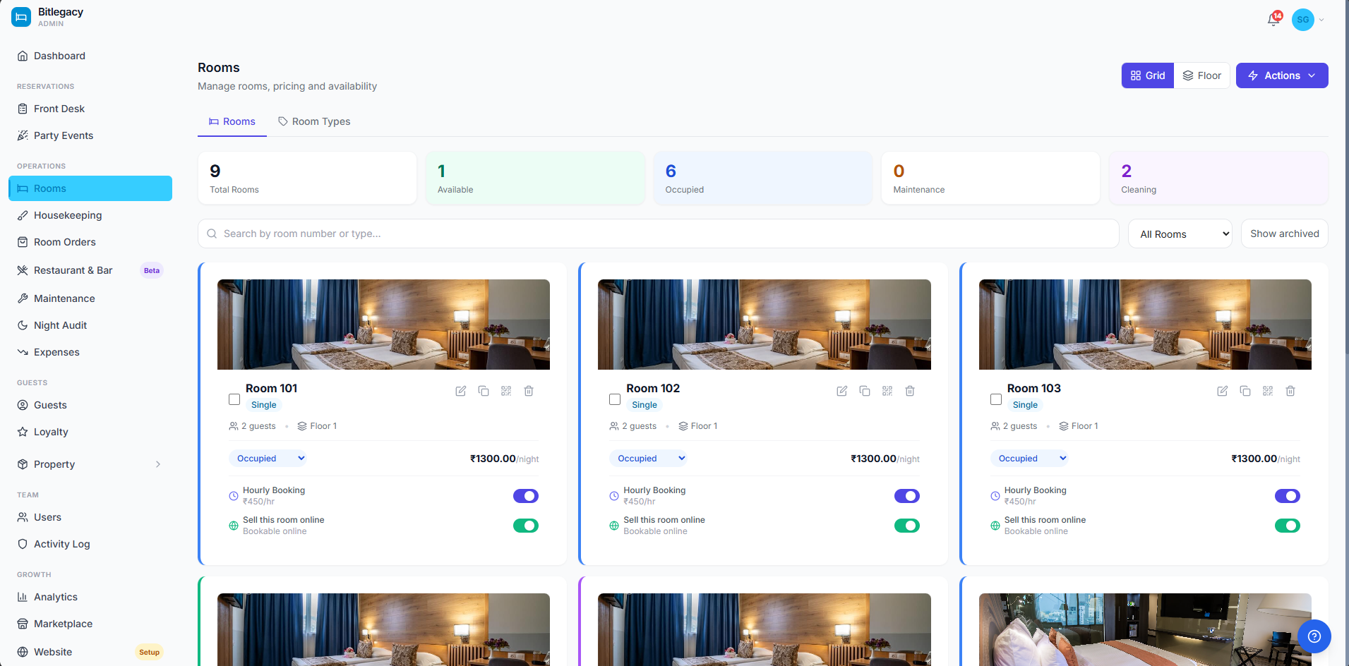The height and width of the screenshot is (666, 1349).
Task: Edit Room 102 with pencil icon
Action: [842, 391]
